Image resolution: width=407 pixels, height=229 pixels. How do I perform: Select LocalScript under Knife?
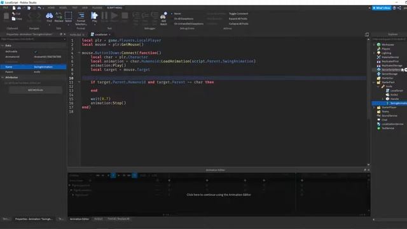(396, 90)
